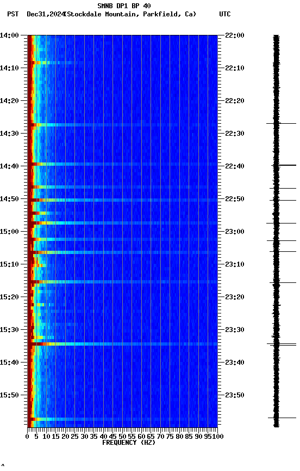Click the spectrogram event band near 15:57
The height and width of the screenshot is (471, 300).
[x=122, y=419]
